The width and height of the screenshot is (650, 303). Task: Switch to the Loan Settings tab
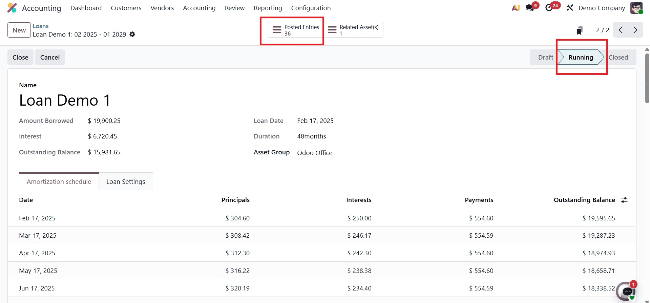126,181
